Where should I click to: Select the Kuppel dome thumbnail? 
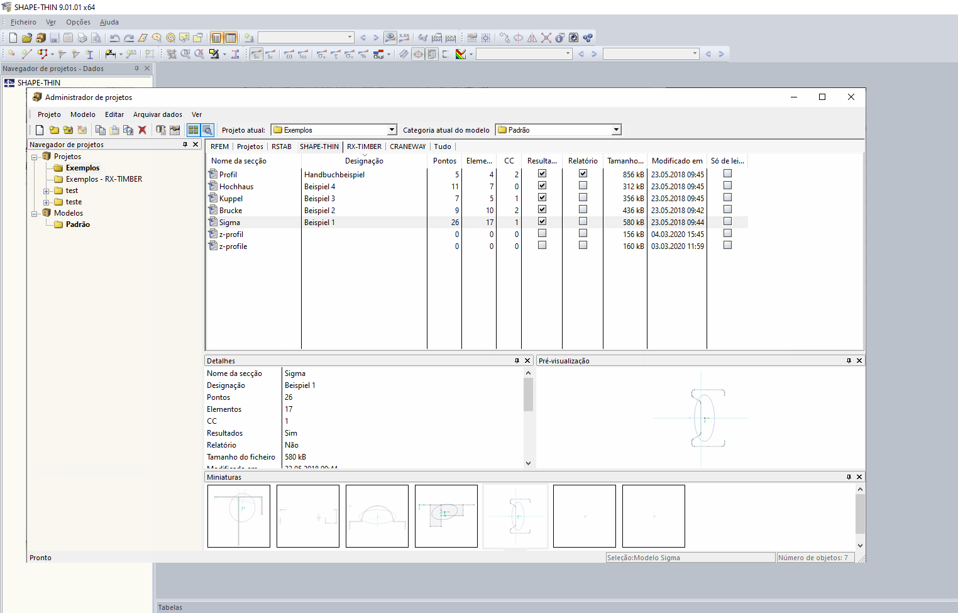pos(377,516)
